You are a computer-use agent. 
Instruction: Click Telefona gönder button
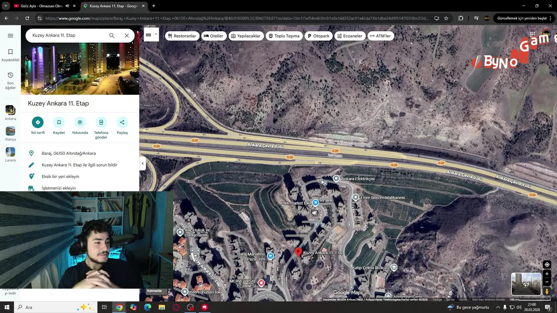[x=101, y=128]
